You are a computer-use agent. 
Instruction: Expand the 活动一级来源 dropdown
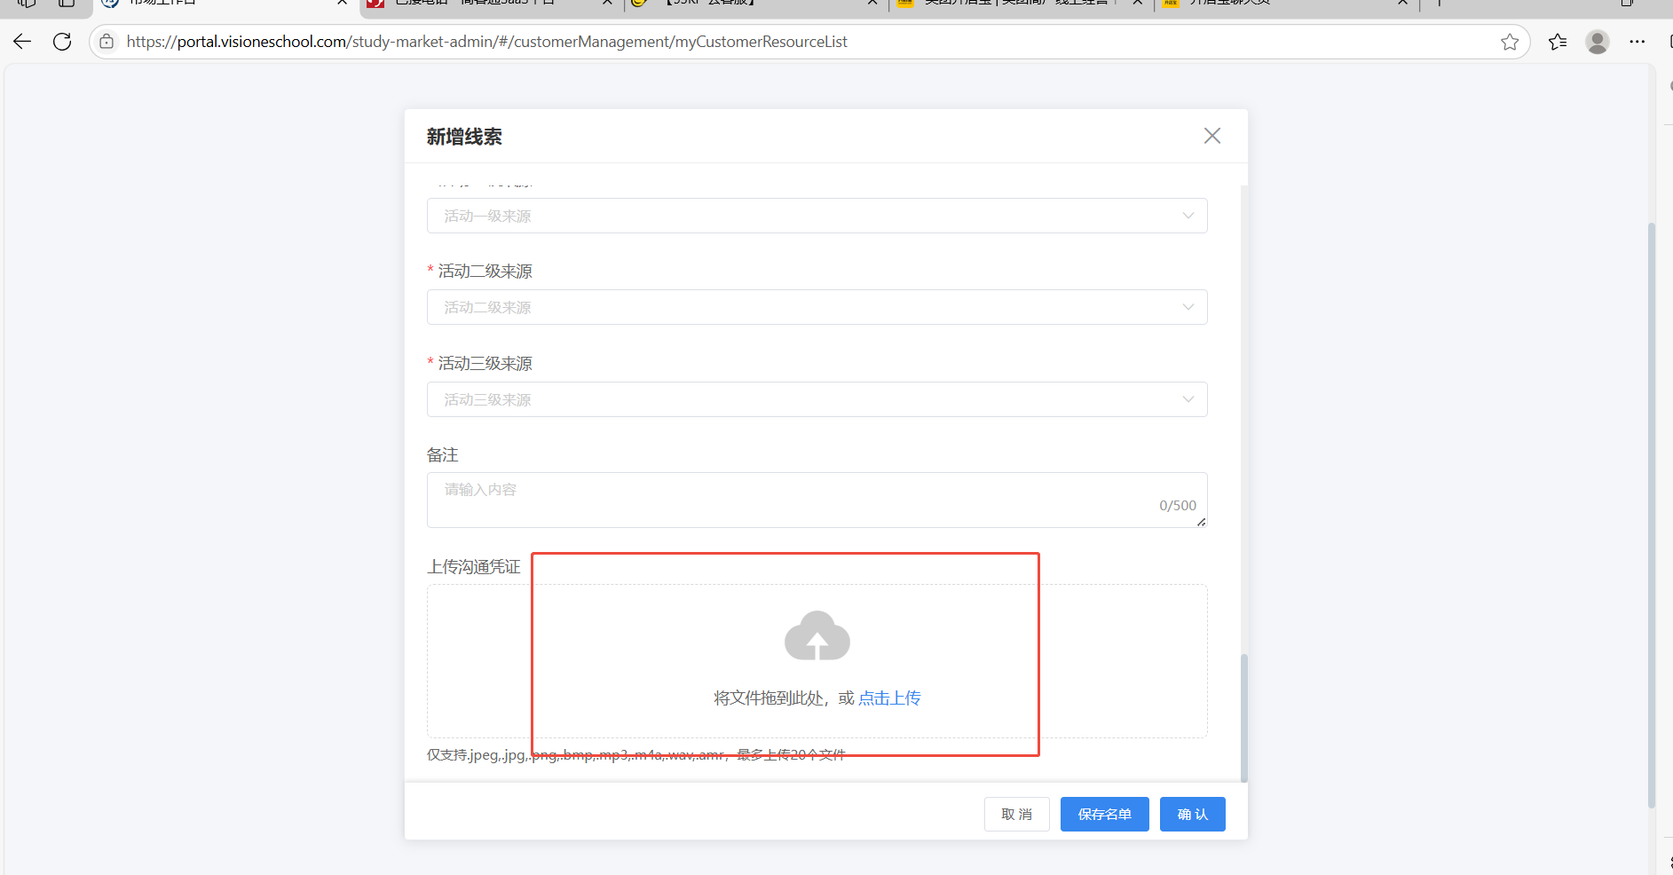click(817, 216)
